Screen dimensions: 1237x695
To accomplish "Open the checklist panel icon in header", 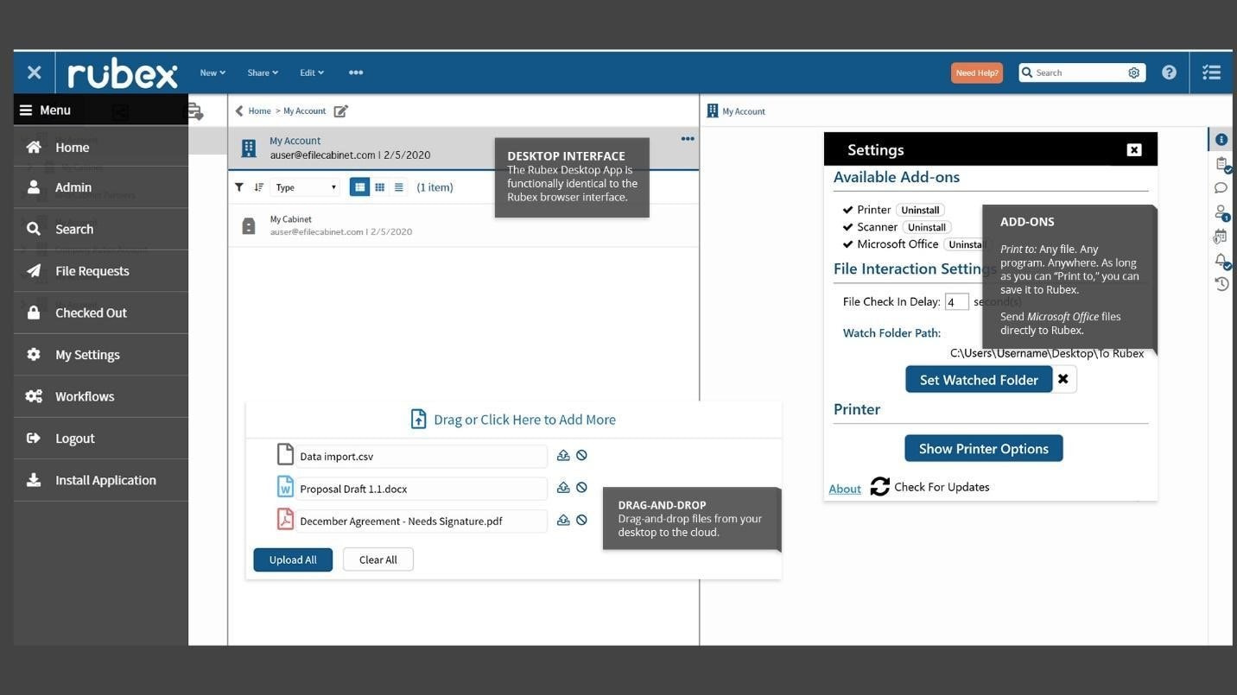I will point(1211,73).
